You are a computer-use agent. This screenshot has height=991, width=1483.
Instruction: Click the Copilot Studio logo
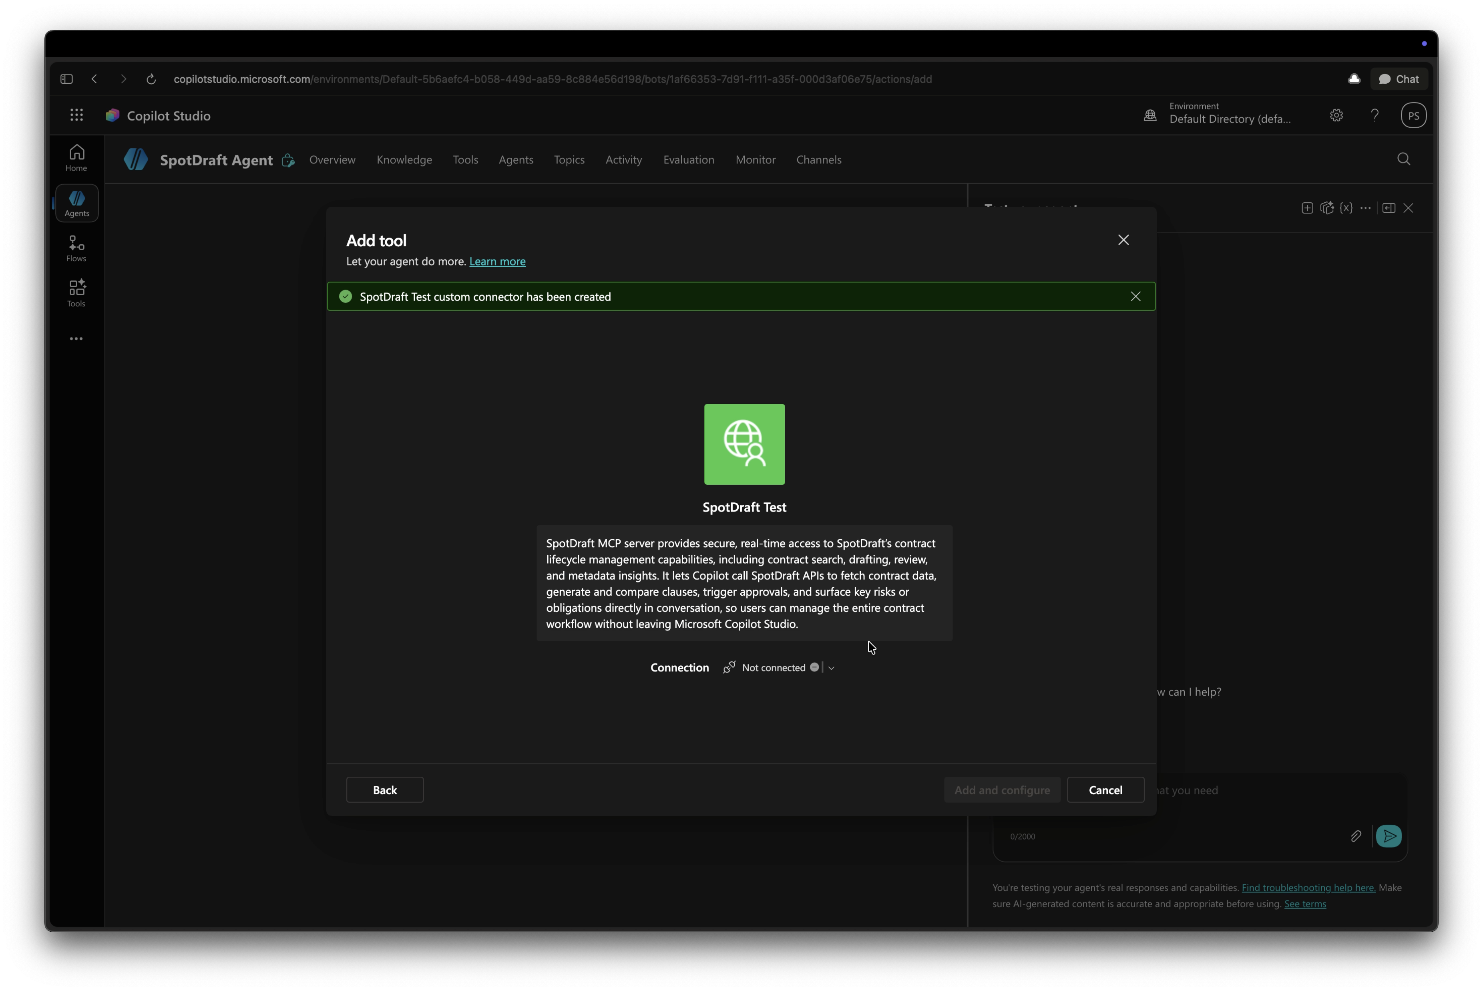113,115
